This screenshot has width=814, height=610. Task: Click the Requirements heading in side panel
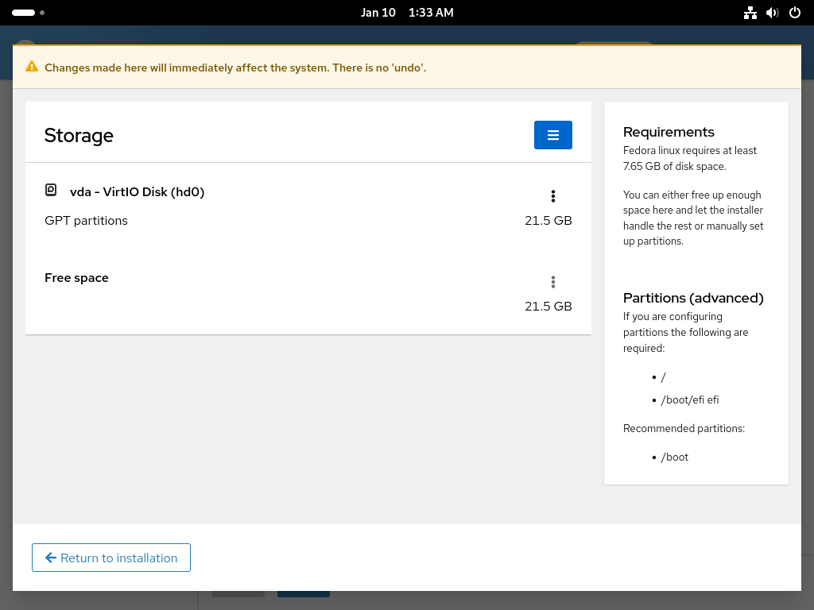pos(669,132)
